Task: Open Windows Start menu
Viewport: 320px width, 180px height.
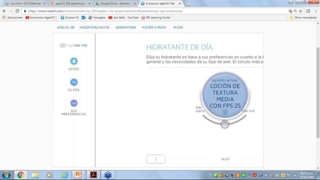Action: [x=6, y=175]
